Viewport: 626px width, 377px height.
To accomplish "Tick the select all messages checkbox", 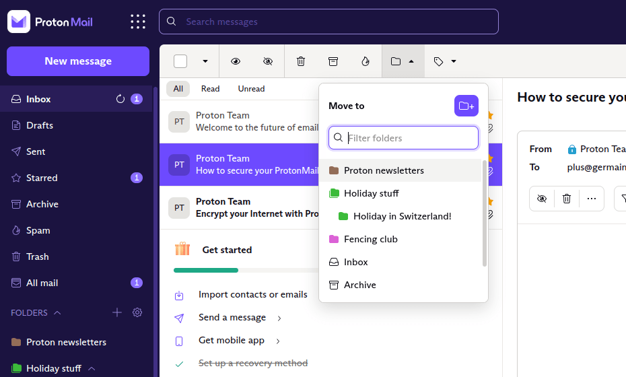I will tap(180, 61).
